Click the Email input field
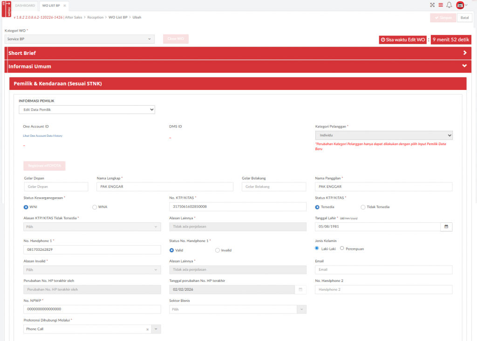The height and width of the screenshot is (341, 477). [x=383, y=270]
